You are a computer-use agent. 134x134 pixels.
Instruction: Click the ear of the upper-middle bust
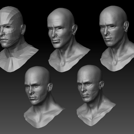(75, 30)
